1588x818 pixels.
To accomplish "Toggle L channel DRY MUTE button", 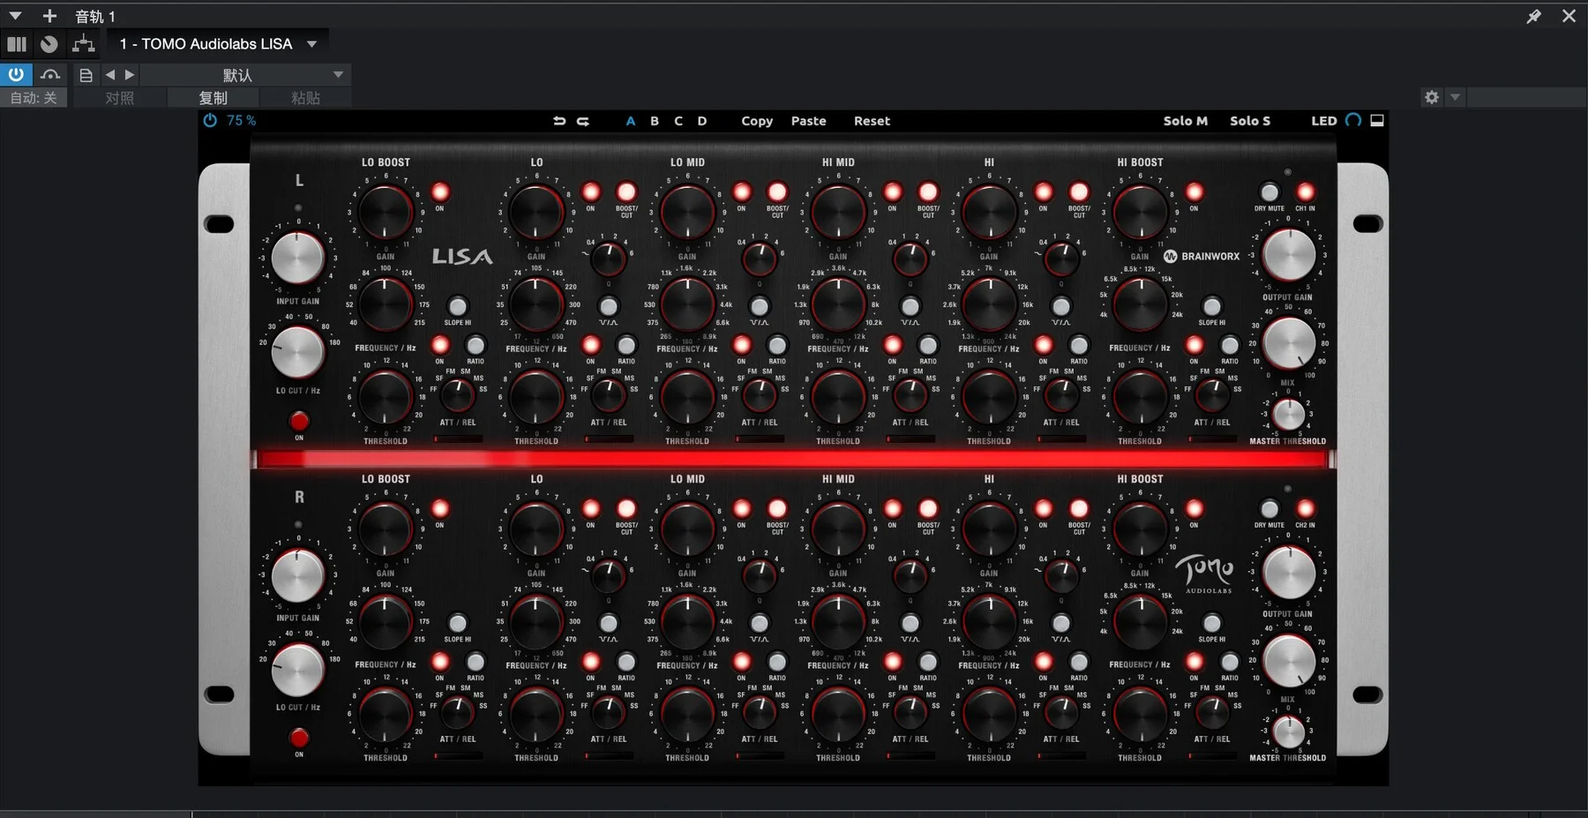I will click(1269, 192).
